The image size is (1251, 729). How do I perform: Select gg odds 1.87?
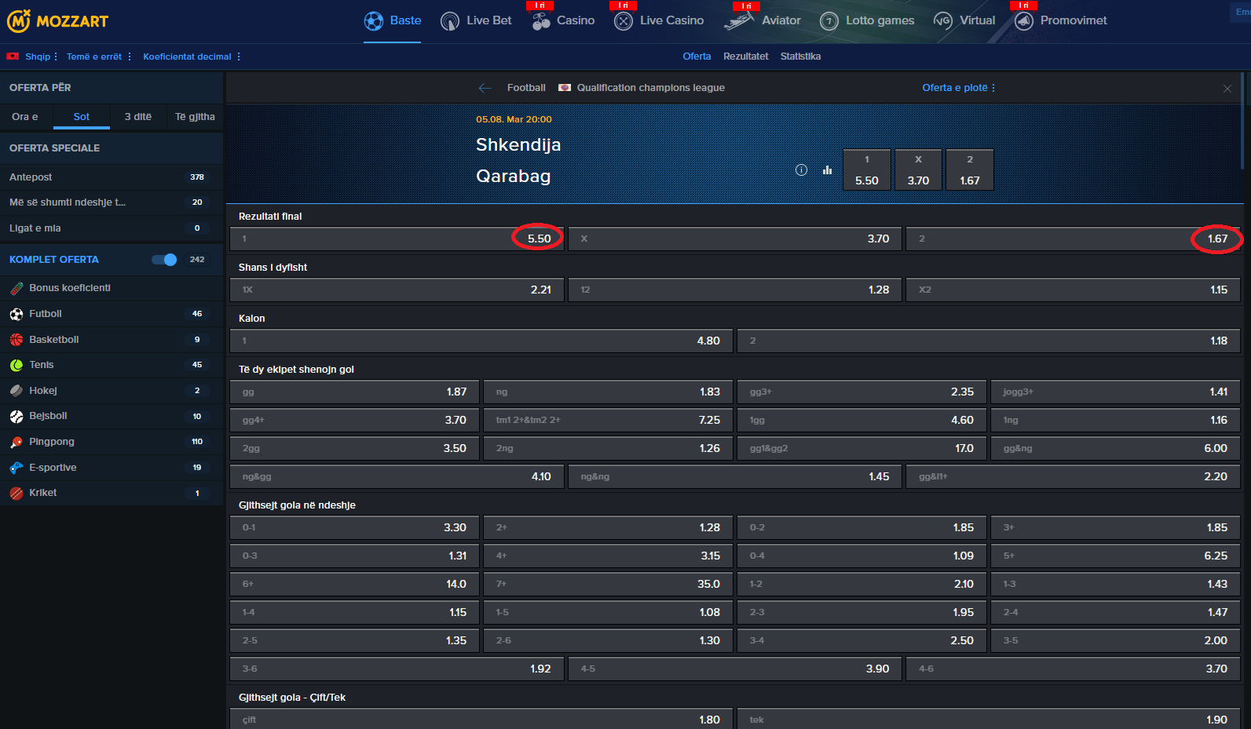click(x=354, y=392)
